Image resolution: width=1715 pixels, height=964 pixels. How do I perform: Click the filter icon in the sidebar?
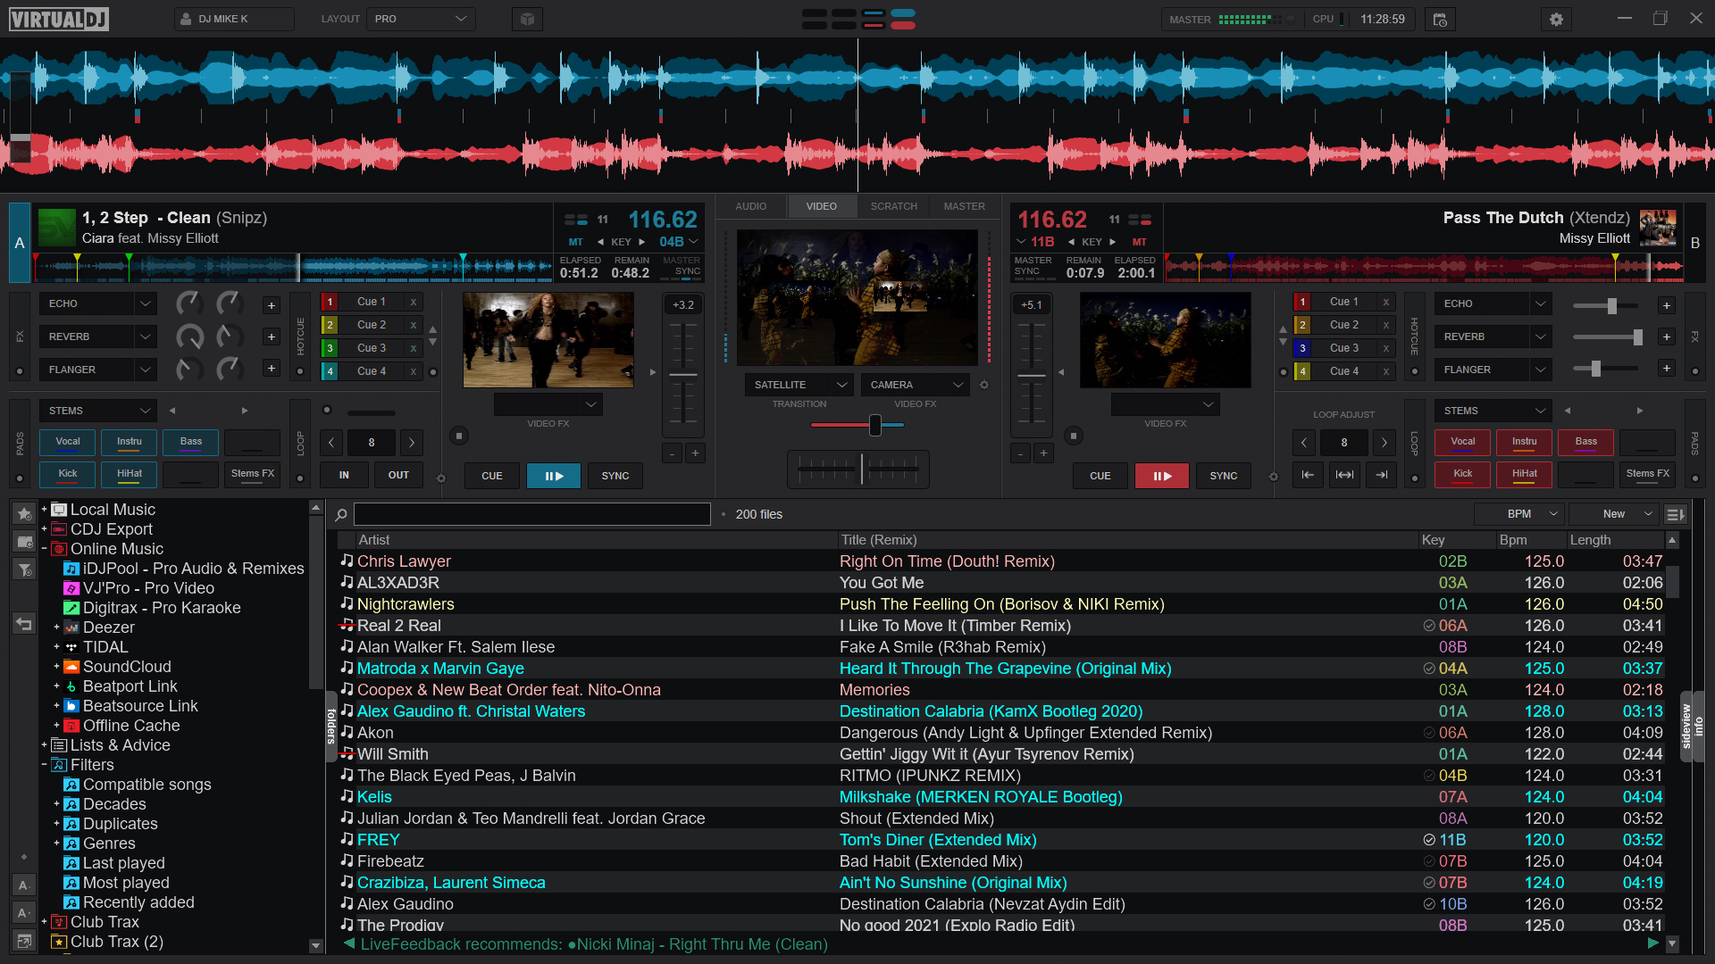(x=23, y=569)
